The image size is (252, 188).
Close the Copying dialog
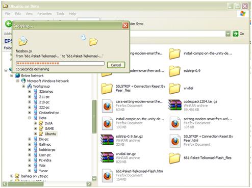pyautogui.click(x=125, y=25)
